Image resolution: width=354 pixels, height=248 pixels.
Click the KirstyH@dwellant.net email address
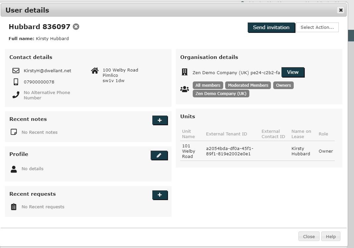coord(47,71)
